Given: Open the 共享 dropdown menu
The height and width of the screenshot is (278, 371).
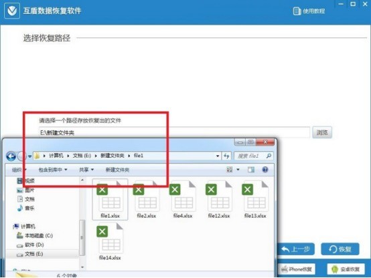Looking at the screenshot, I should 86,170.
